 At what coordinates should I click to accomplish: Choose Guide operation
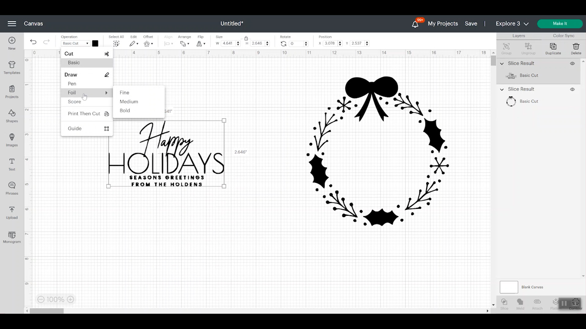pyautogui.click(x=87, y=128)
